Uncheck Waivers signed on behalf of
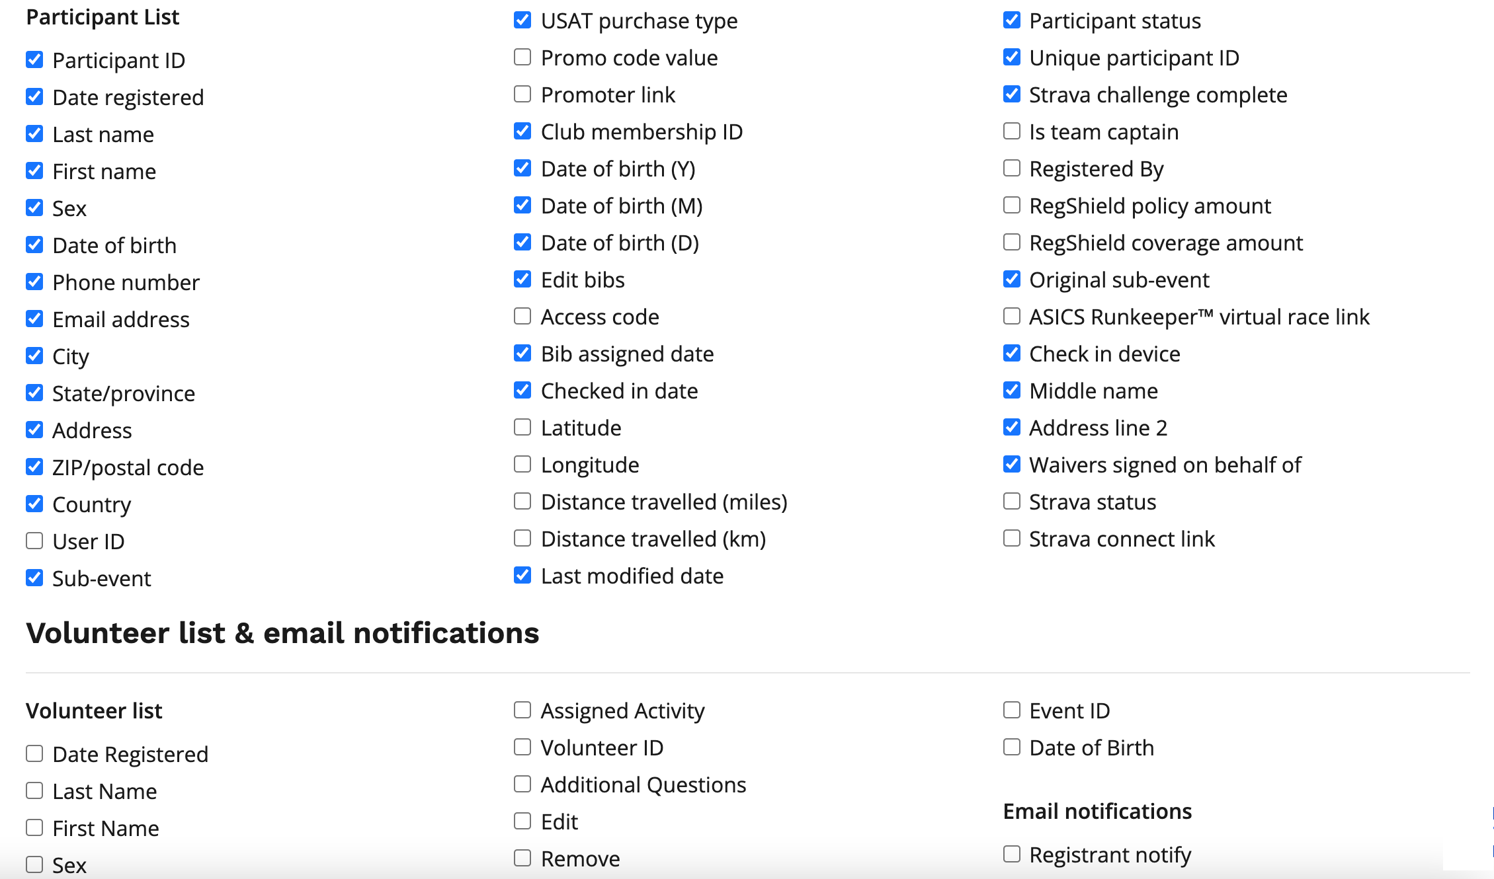1494x879 pixels. point(1012,465)
